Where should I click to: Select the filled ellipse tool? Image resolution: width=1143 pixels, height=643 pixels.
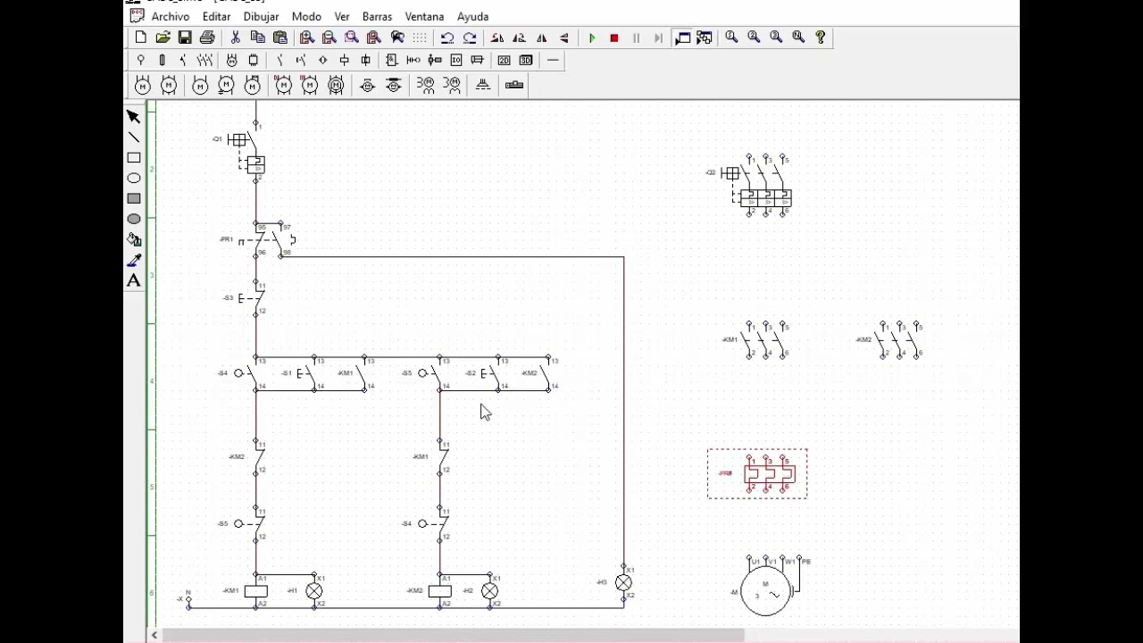pyautogui.click(x=134, y=219)
